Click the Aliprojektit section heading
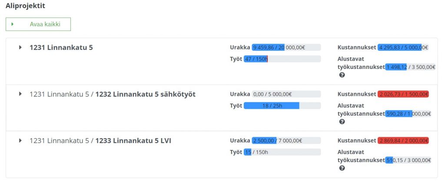The width and height of the screenshot is (445, 182). [25, 6]
